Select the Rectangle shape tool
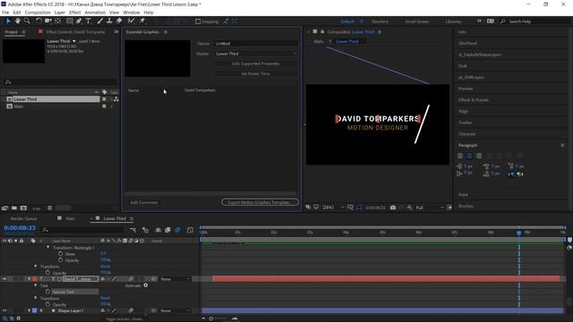The height and width of the screenshot is (322, 573). point(70,21)
